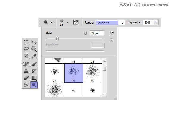Toggle the Brush panel icon

point(76,22)
